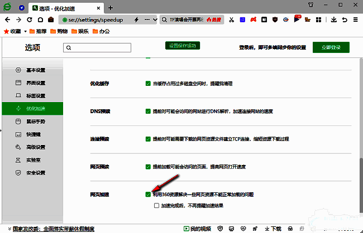
Task: Click the browser back arrow button
Action: pos(7,20)
